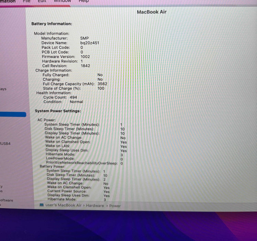Click the Battery Power section label
The image size is (257, 241).
click(x=53, y=166)
